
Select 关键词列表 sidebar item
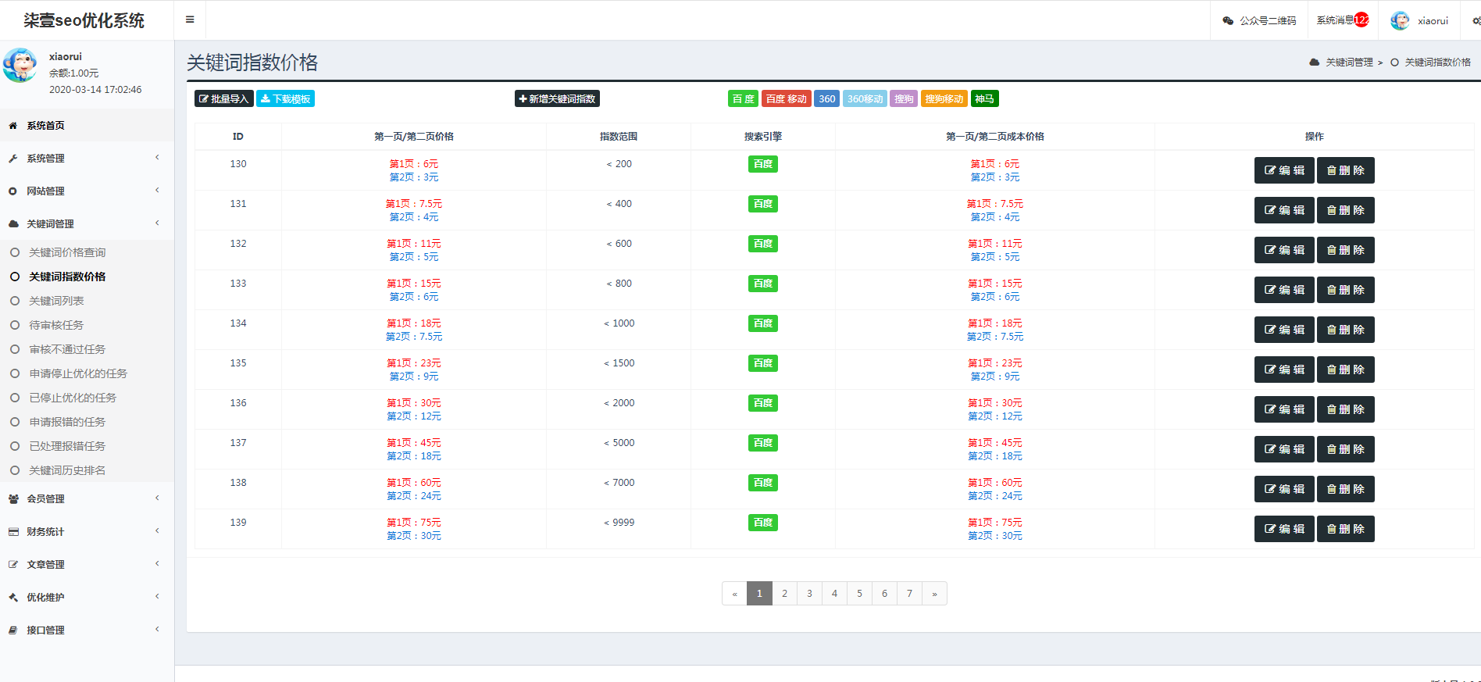pyautogui.click(x=56, y=301)
